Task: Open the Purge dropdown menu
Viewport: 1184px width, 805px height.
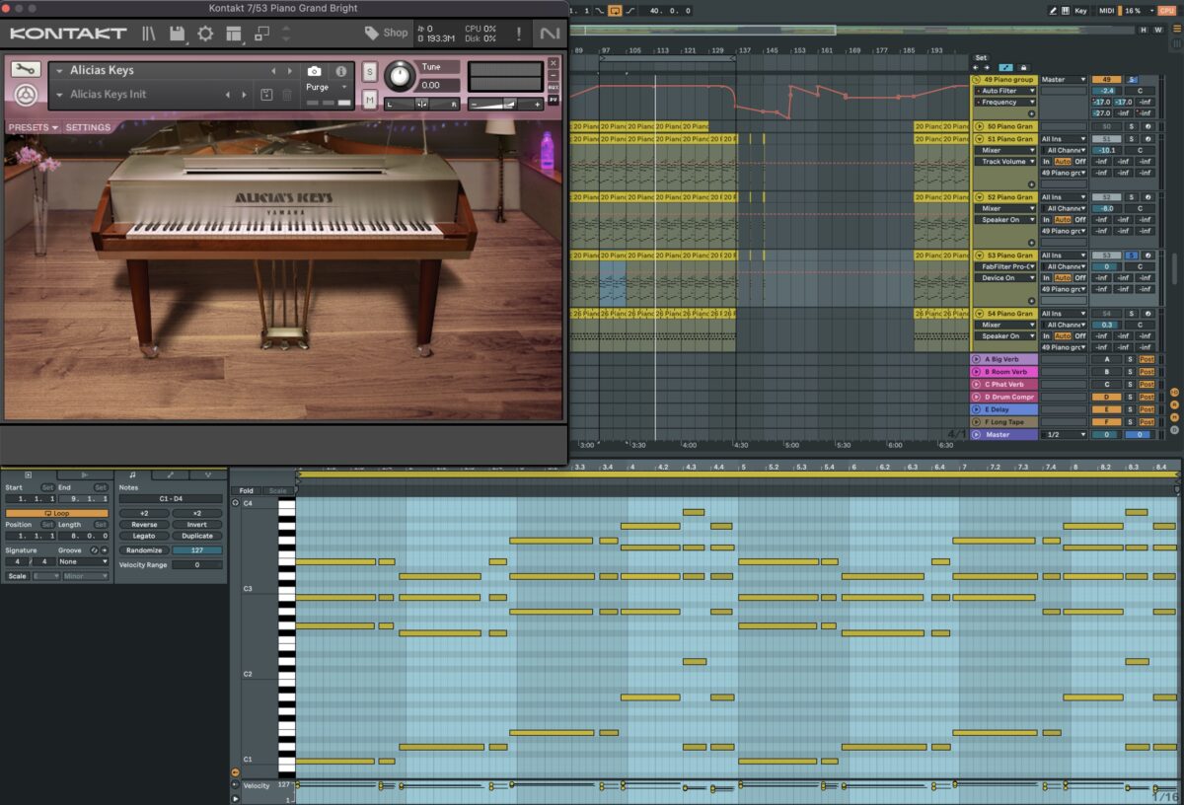Action: click(327, 87)
